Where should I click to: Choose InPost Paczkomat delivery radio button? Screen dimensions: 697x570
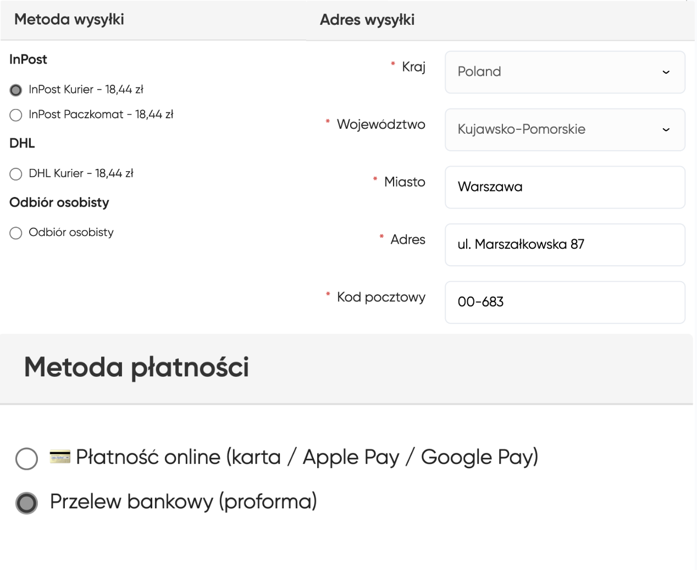[16, 115]
